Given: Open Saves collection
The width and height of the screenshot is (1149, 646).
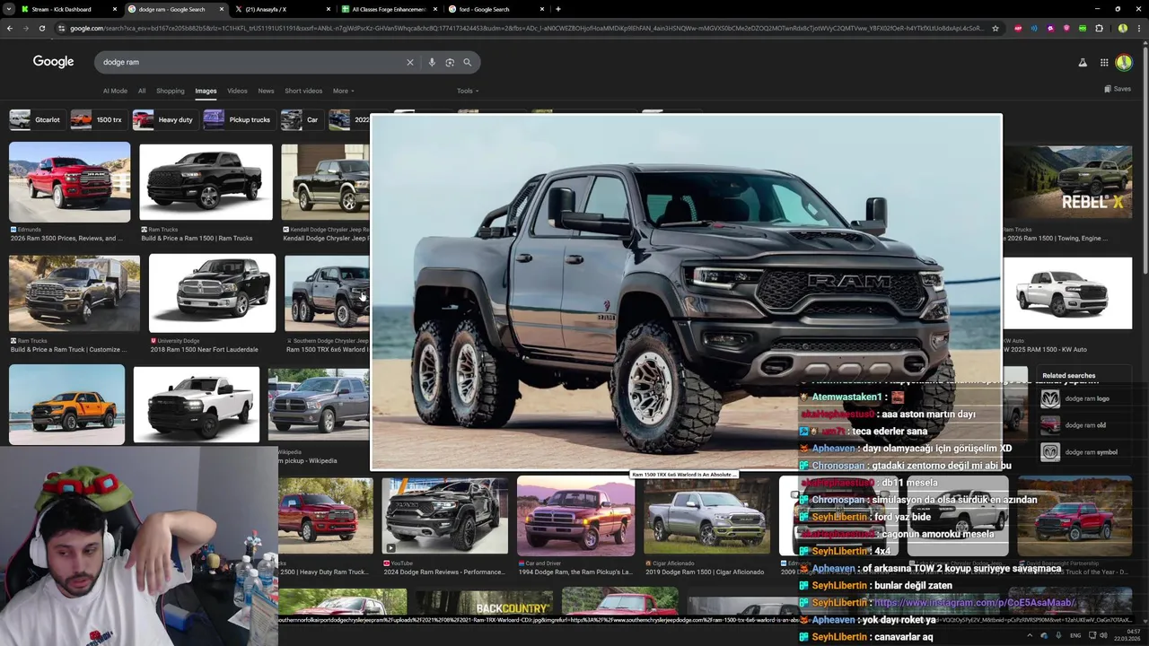Looking at the screenshot, I should coord(1118,89).
